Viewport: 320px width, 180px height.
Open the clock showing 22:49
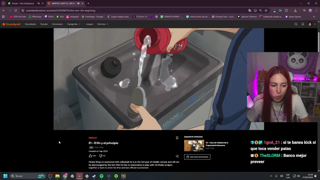point(308,176)
